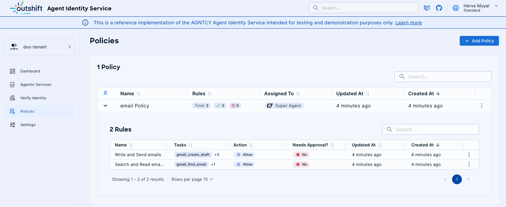Screen dimensions: 506x207
Task: Click the Settings sliders icon
Action: click(12, 125)
